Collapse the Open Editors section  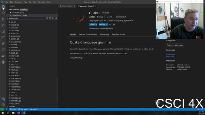[x=7, y=10]
